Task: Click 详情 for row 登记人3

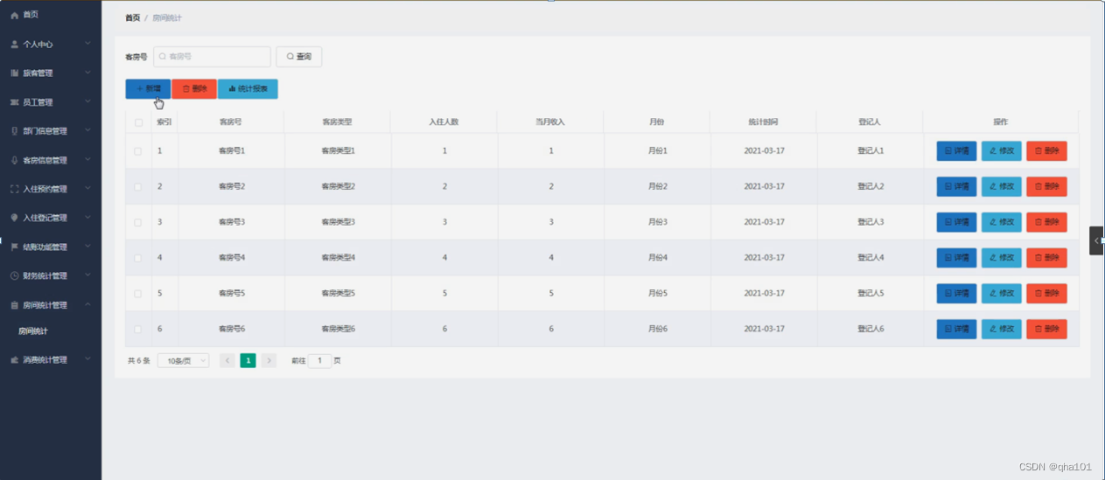Action: click(x=956, y=222)
